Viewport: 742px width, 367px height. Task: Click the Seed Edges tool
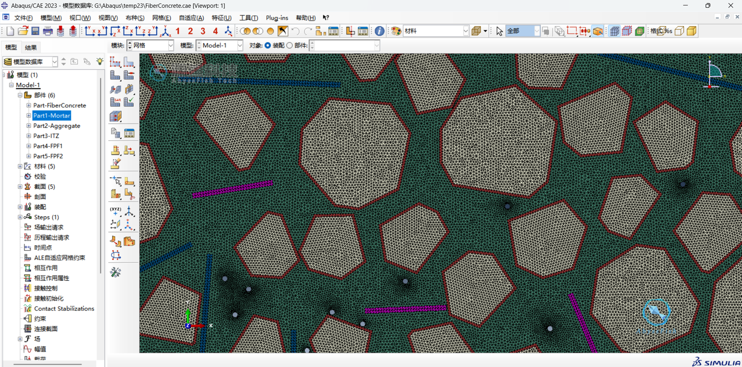(x=129, y=62)
